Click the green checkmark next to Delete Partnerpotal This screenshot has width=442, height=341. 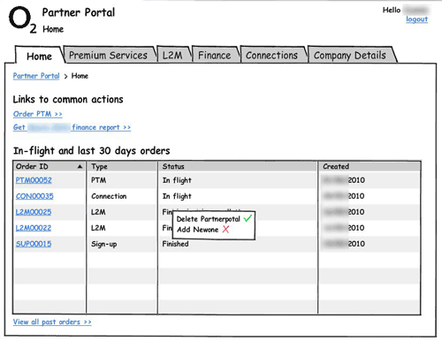248,218
